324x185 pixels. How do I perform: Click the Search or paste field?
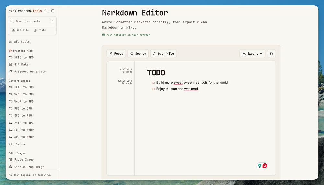pos(32,21)
